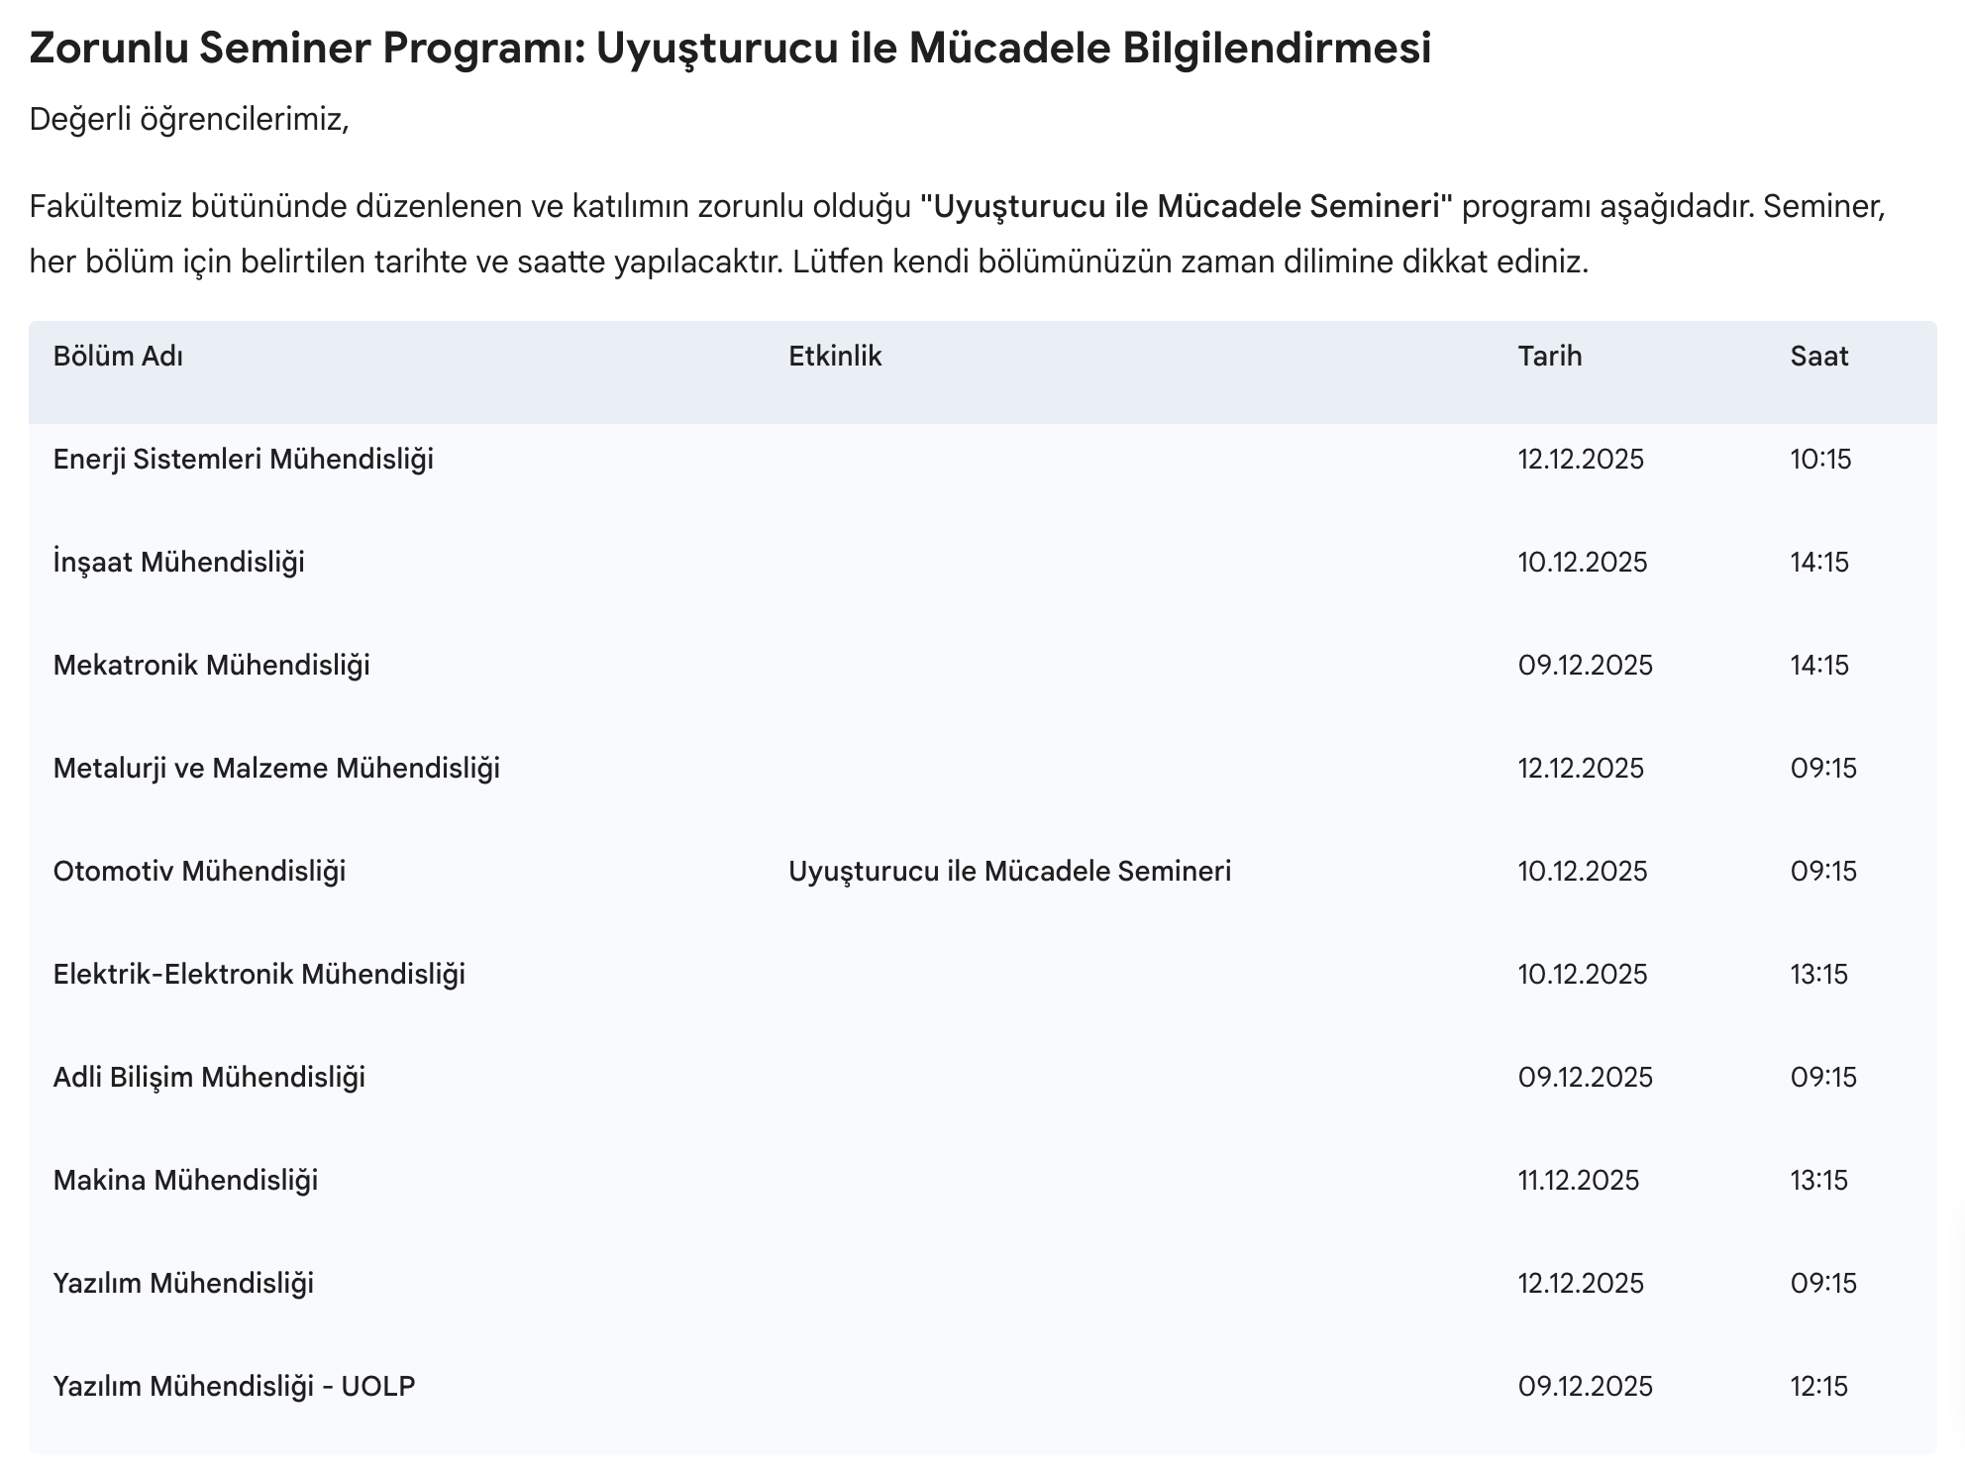Click the Elektrik-Elektronik Mühendisliği cell
This screenshot has height=1474, width=1965.
(x=259, y=975)
